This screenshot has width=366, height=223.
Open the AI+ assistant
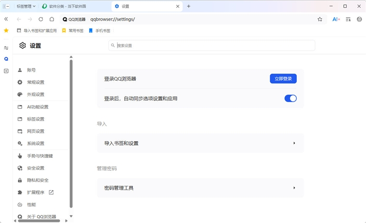coord(336,19)
